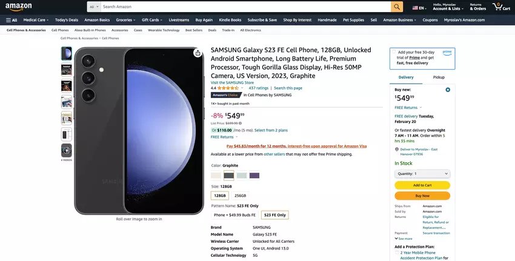Click the share icon on product image
The height and width of the screenshot is (261, 515).
pyautogui.click(x=198, y=53)
